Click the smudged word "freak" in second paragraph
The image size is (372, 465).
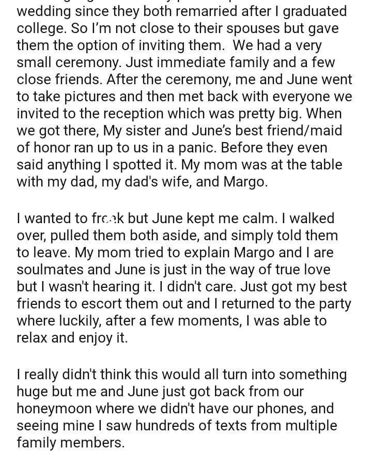tap(106, 219)
